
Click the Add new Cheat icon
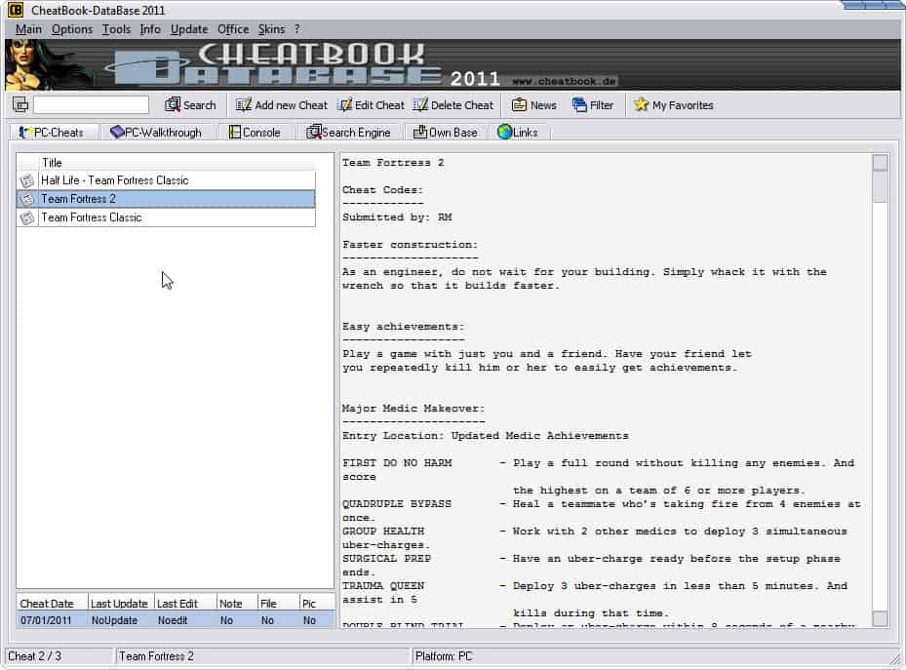243,104
